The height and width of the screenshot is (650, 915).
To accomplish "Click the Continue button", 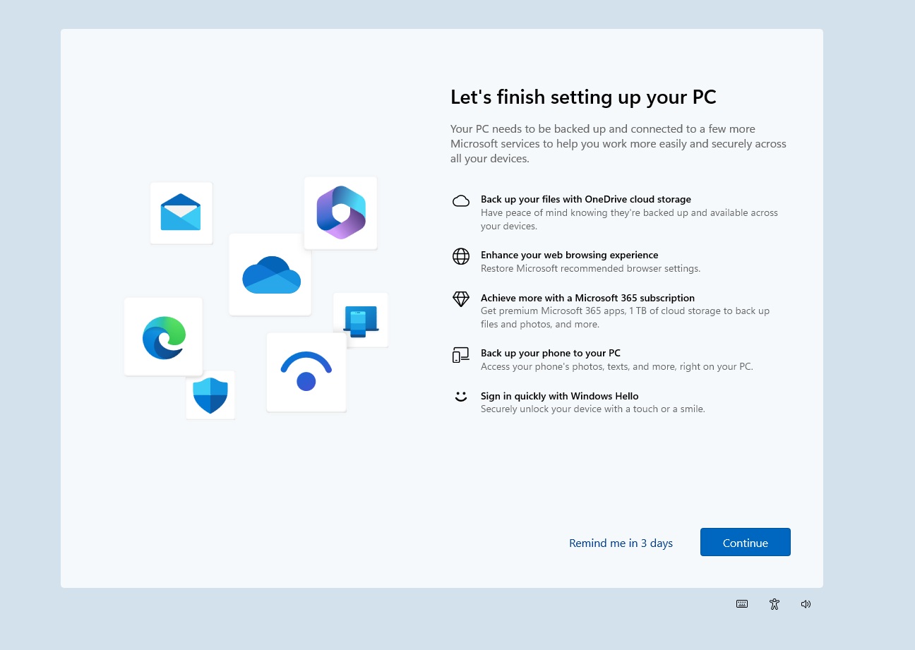I will (x=745, y=542).
